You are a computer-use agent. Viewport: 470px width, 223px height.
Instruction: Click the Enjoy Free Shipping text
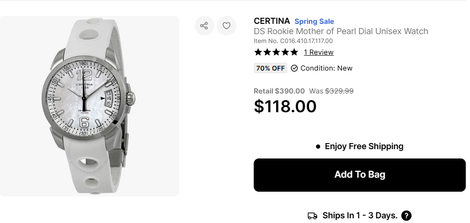[x=364, y=146]
